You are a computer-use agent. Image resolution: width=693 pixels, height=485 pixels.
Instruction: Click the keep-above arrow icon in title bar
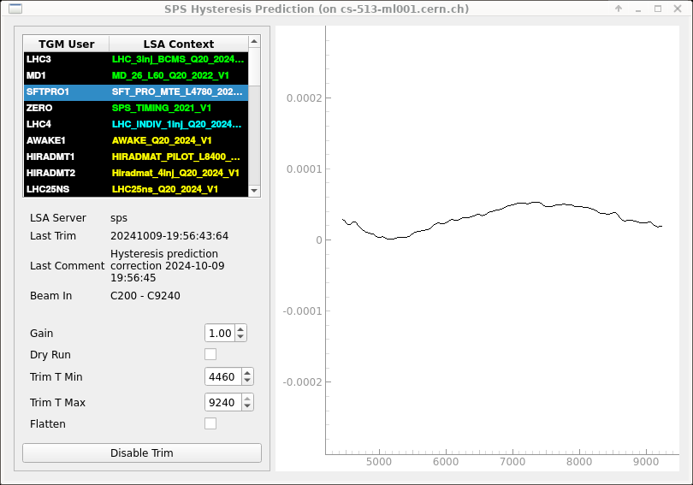pos(618,9)
